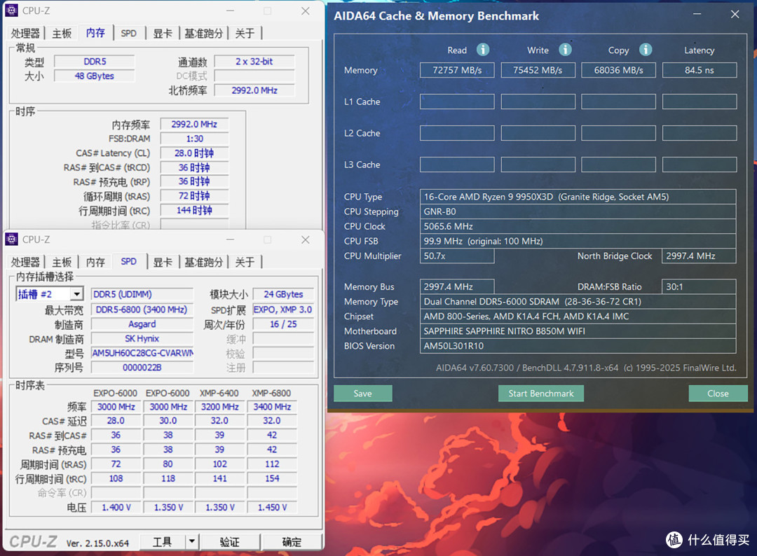
Task: Click max bandwidth DDR5-6800 (3400 MHz) field
Action: [x=142, y=310]
